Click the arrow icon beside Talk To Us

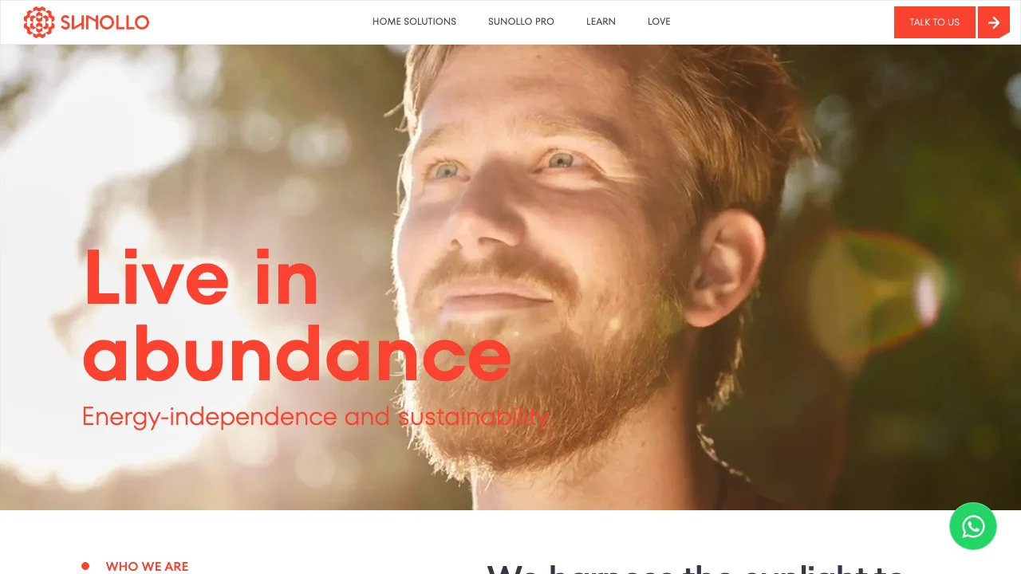pyautogui.click(x=994, y=22)
